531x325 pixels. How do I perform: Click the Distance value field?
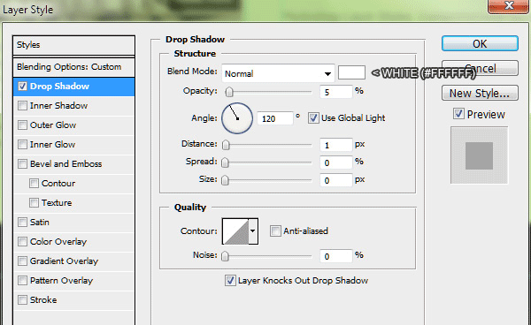click(335, 145)
